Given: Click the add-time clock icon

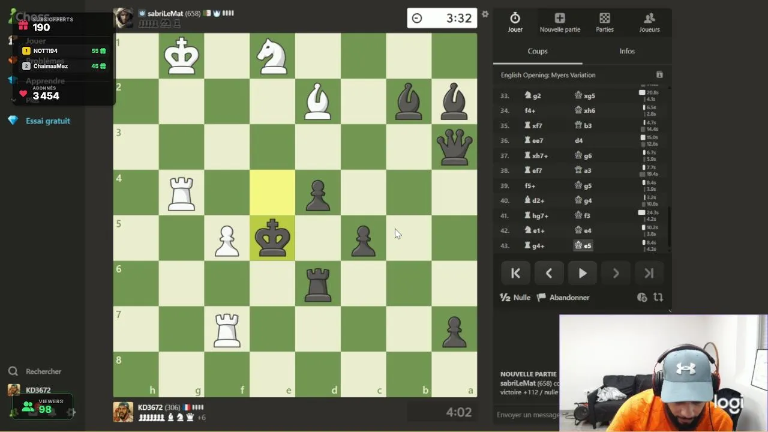Looking at the screenshot, I should (x=642, y=297).
